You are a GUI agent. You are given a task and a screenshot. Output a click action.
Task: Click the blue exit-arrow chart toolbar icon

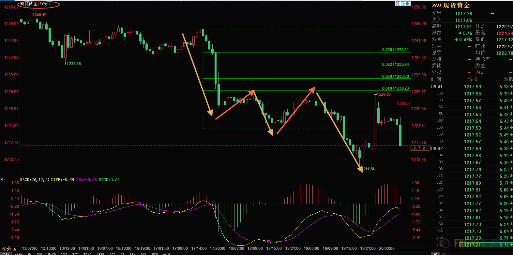408,4
